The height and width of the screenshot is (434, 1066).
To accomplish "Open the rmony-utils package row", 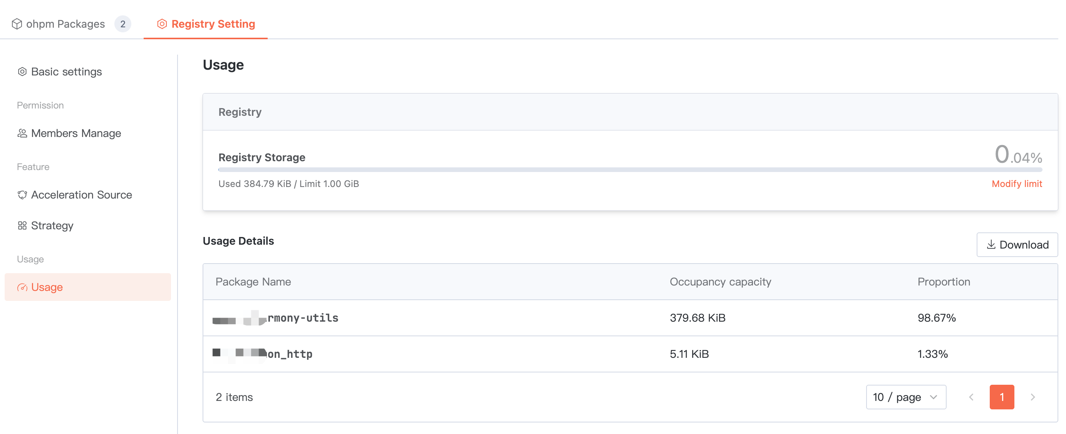I will pyautogui.click(x=302, y=318).
